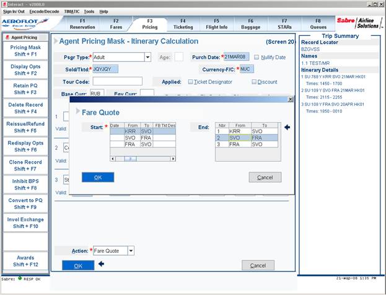Click the triangle beside Agent Pricing Mask title
This screenshot has width=386, height=295.
(x=56, y=41)
